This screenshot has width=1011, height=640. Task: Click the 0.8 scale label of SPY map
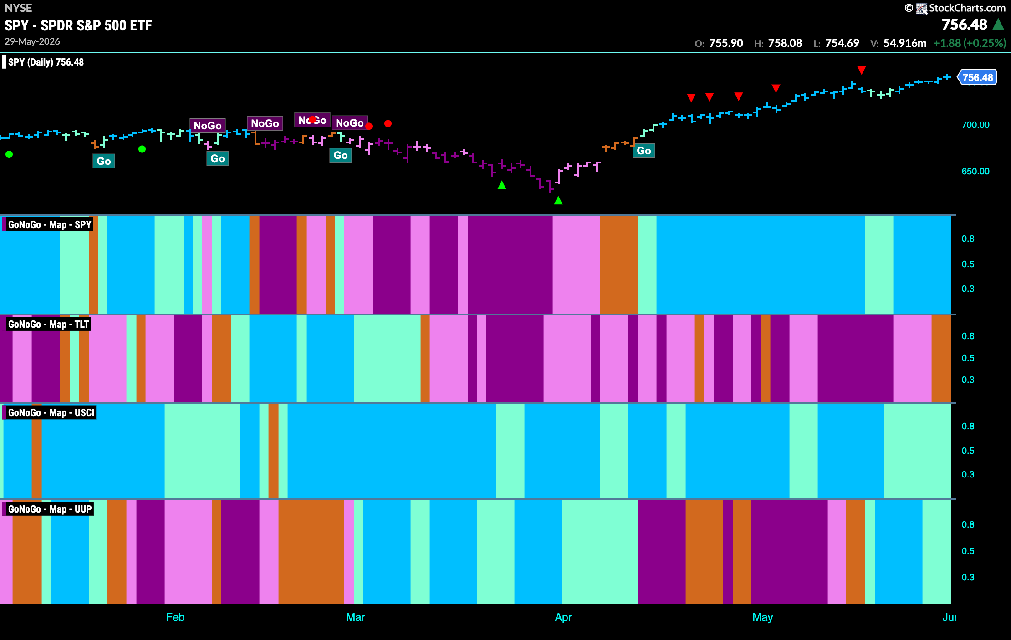click(x=968, y=239)
